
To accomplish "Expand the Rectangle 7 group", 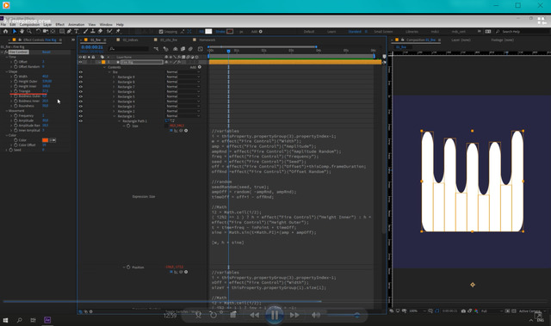I will [114, 87].
